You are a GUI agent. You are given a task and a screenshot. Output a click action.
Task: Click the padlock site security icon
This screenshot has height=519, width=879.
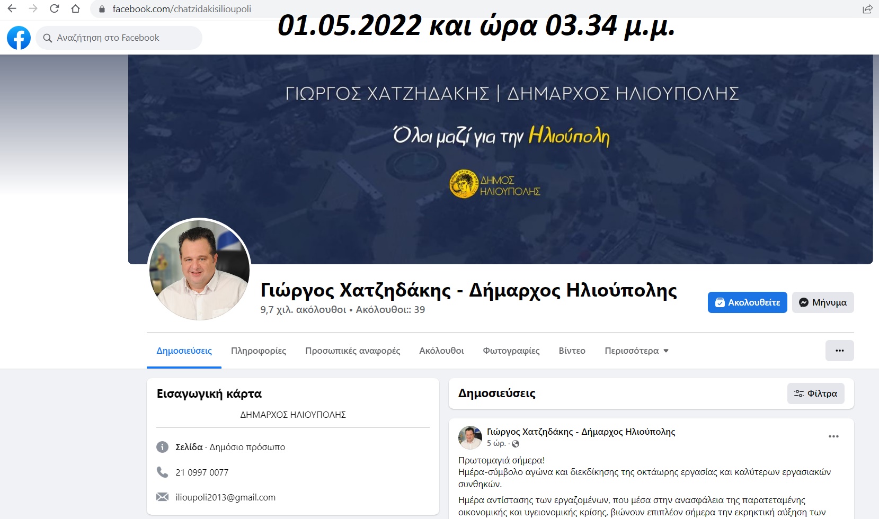pyautogui.click(x=102, y=9)
